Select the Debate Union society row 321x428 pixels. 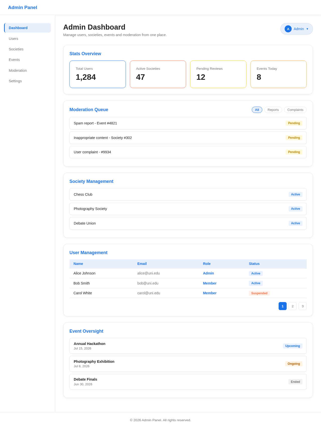point(188,223)
